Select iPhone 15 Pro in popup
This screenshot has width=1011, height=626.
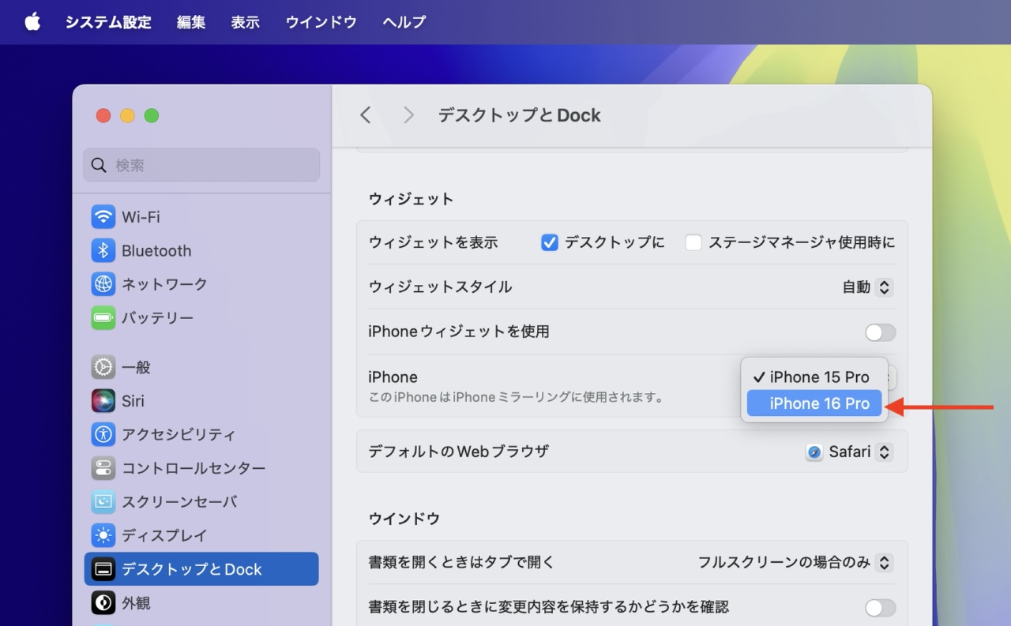pos(814,377)
